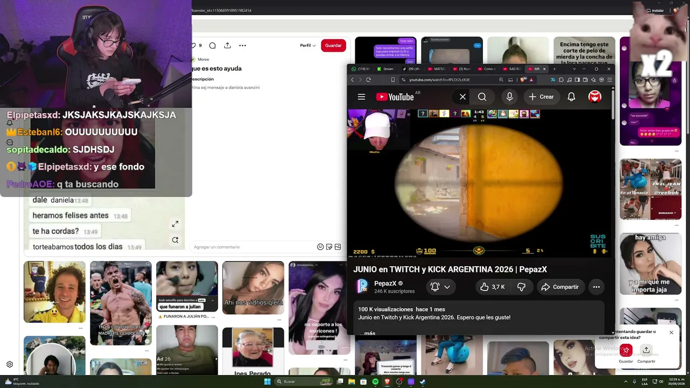Open the YouTube hamburger guide menu
The image size is (690, 388).
pos(361,97)
